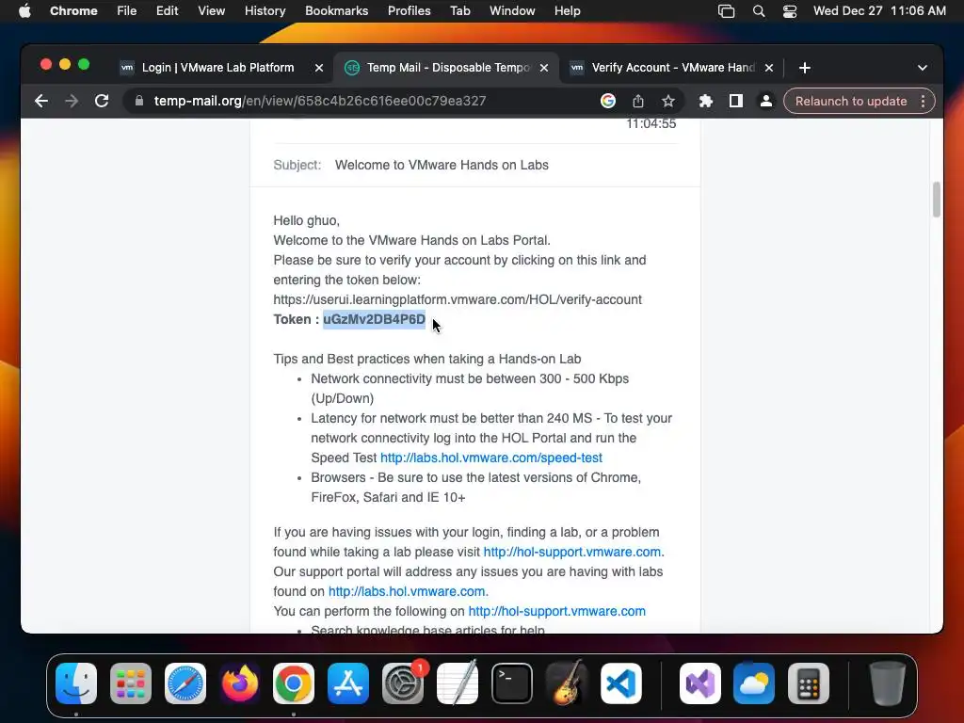The image size is (964, 723).
Task: Switch to Login VMware Lab Platform tab
Action: click(x=217, y=68)
